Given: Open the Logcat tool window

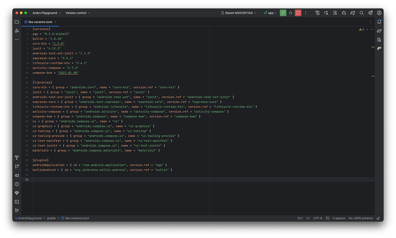Looking at the screenshot, I should click(x=16, y=175).
